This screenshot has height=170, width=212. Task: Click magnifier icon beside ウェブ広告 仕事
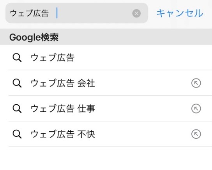click(x=17, y=109)
